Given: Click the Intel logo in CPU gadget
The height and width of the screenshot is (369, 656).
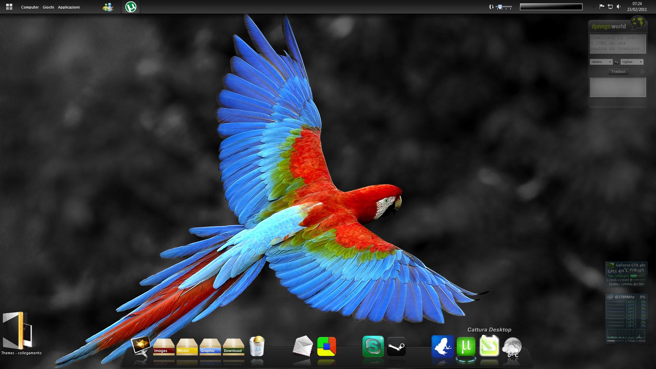Looking at the screenshot, I should [x=610, y=297].
